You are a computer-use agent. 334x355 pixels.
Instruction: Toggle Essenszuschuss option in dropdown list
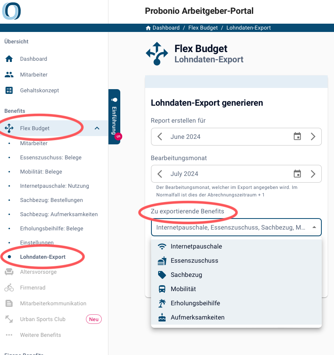click(236, 261)
